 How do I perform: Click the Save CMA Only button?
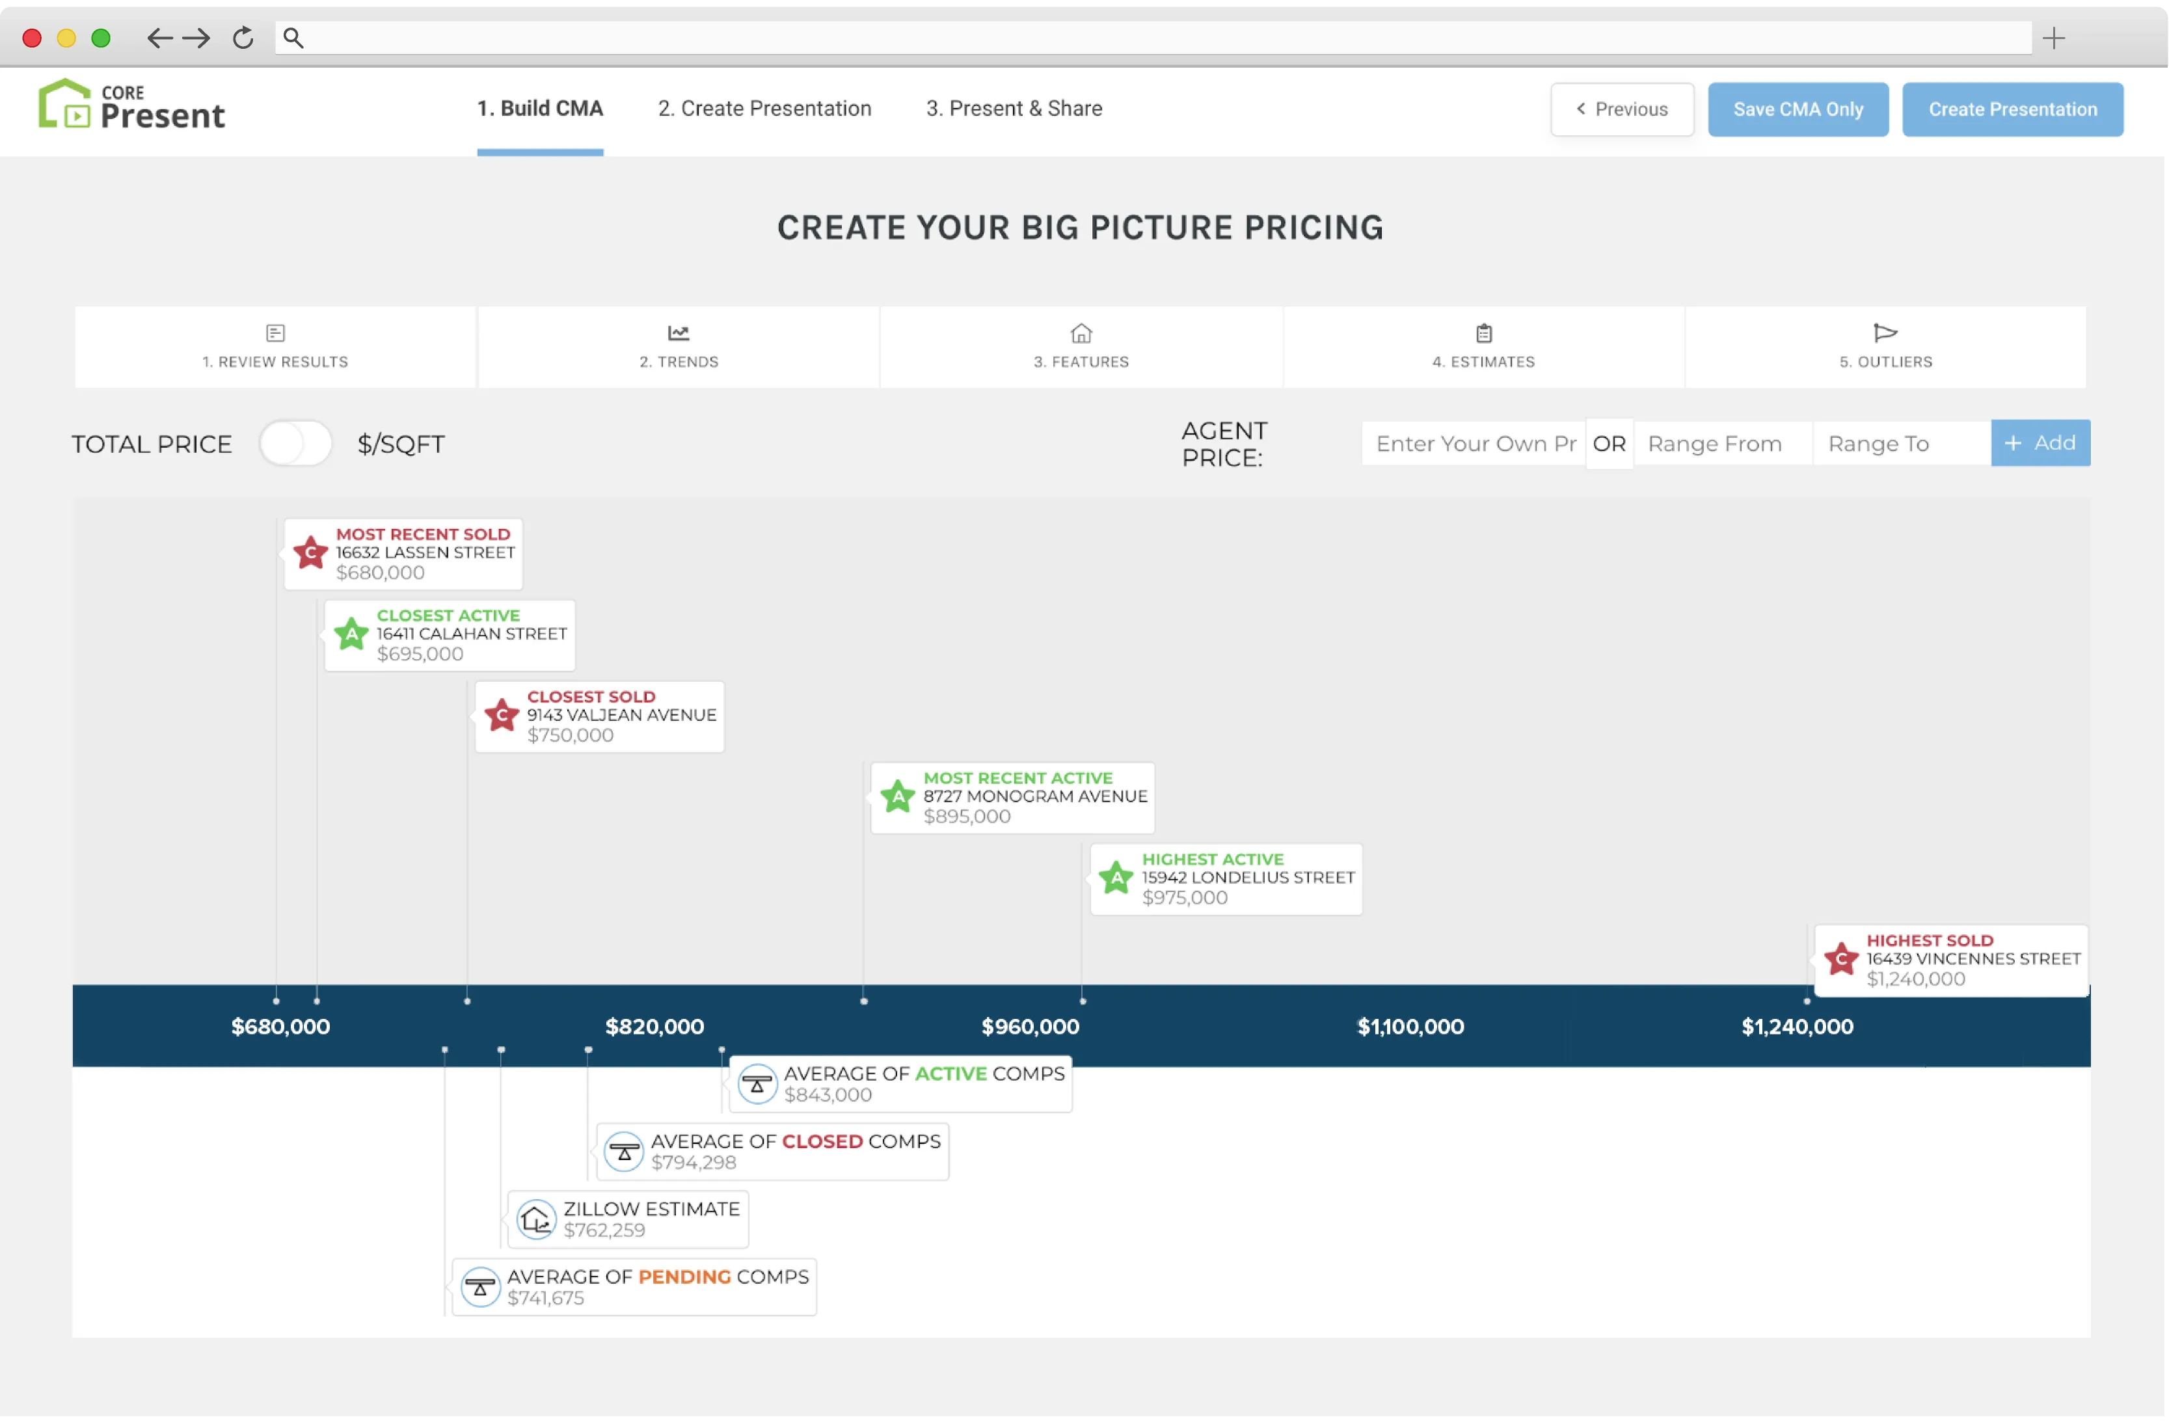[1797, 109]
